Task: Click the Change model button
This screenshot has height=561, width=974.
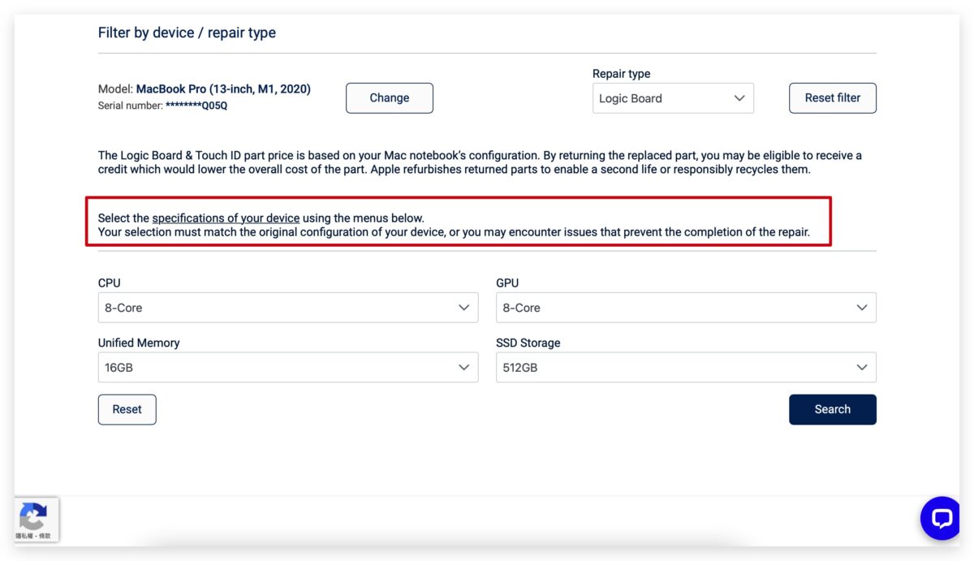Action: point(390,98)
